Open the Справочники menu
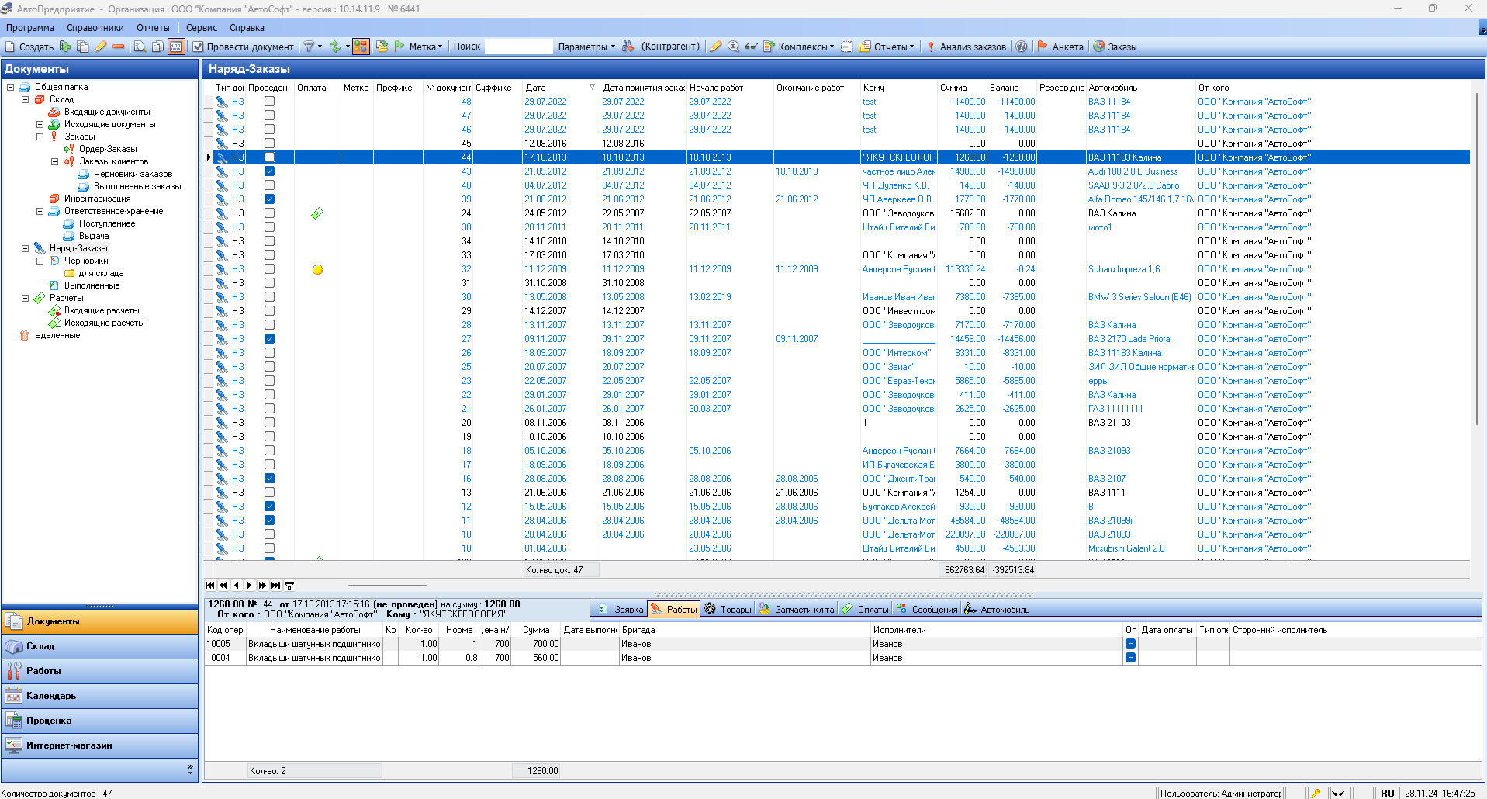 pyautogui.click(x=95, y=28)
